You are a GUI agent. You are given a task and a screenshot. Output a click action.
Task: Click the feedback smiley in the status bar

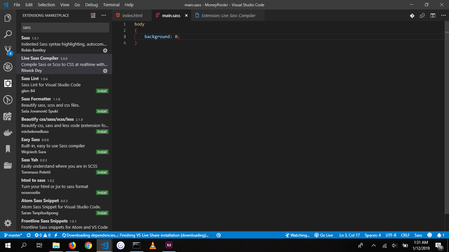pos(429,235)
